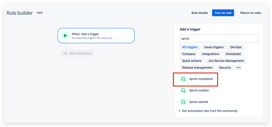Filter triggers by Quick actions
This screenshot has height=127, width=272.
tap(192, 61)
